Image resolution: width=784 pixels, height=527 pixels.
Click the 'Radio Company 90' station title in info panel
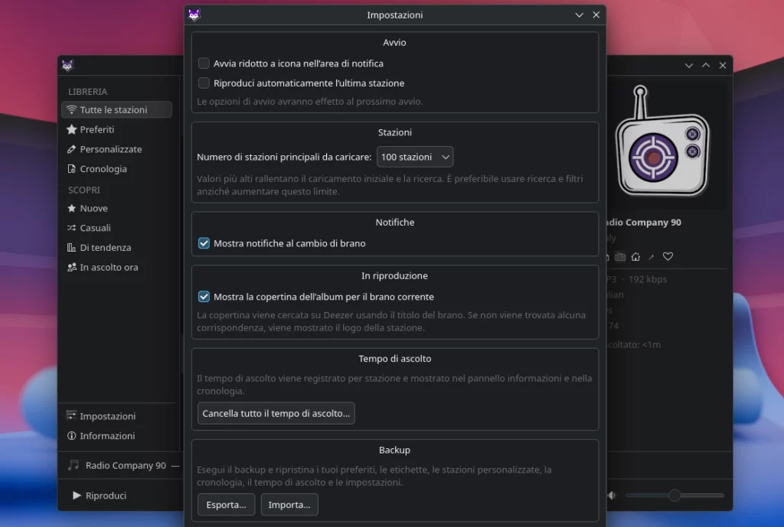click(x=644, y=223)
